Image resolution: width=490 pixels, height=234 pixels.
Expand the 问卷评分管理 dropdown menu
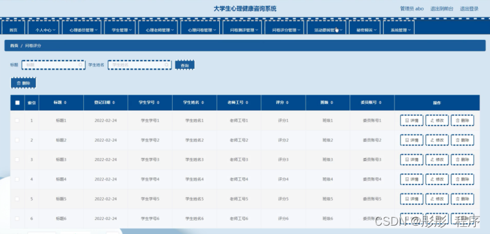pyautogui.click(x=284, y=28)
